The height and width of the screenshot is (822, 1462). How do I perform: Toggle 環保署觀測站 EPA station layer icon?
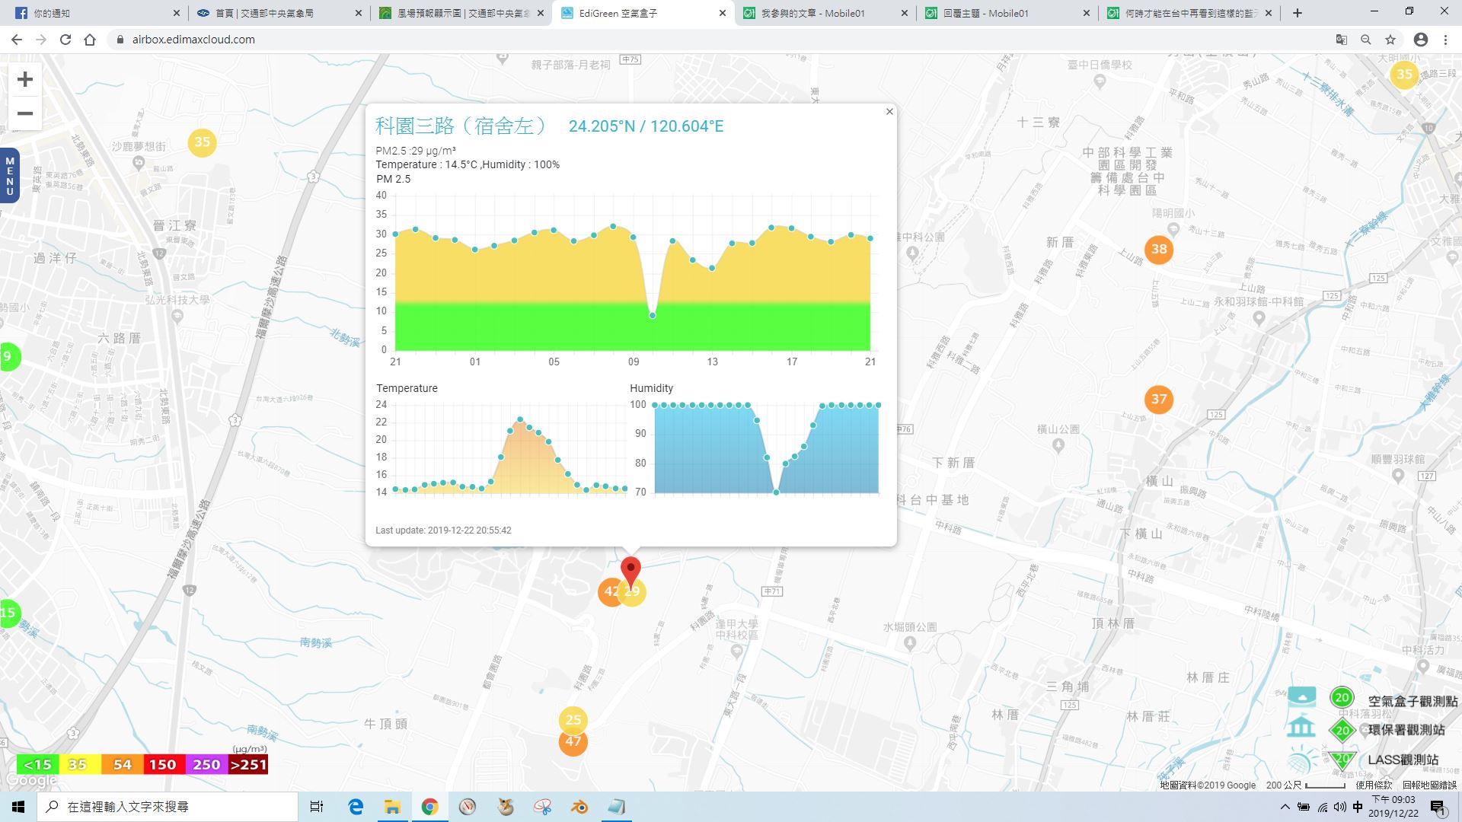pos(1301,728)
